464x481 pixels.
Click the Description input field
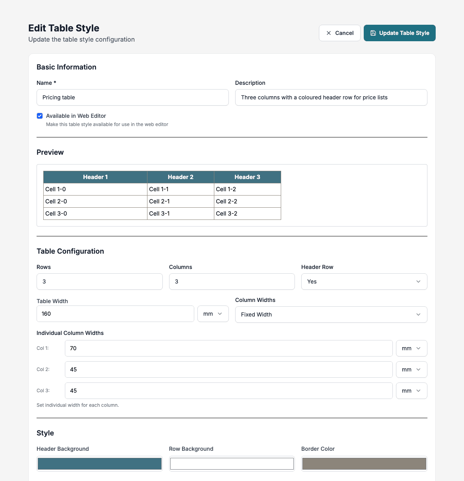[x=331, y=97]
